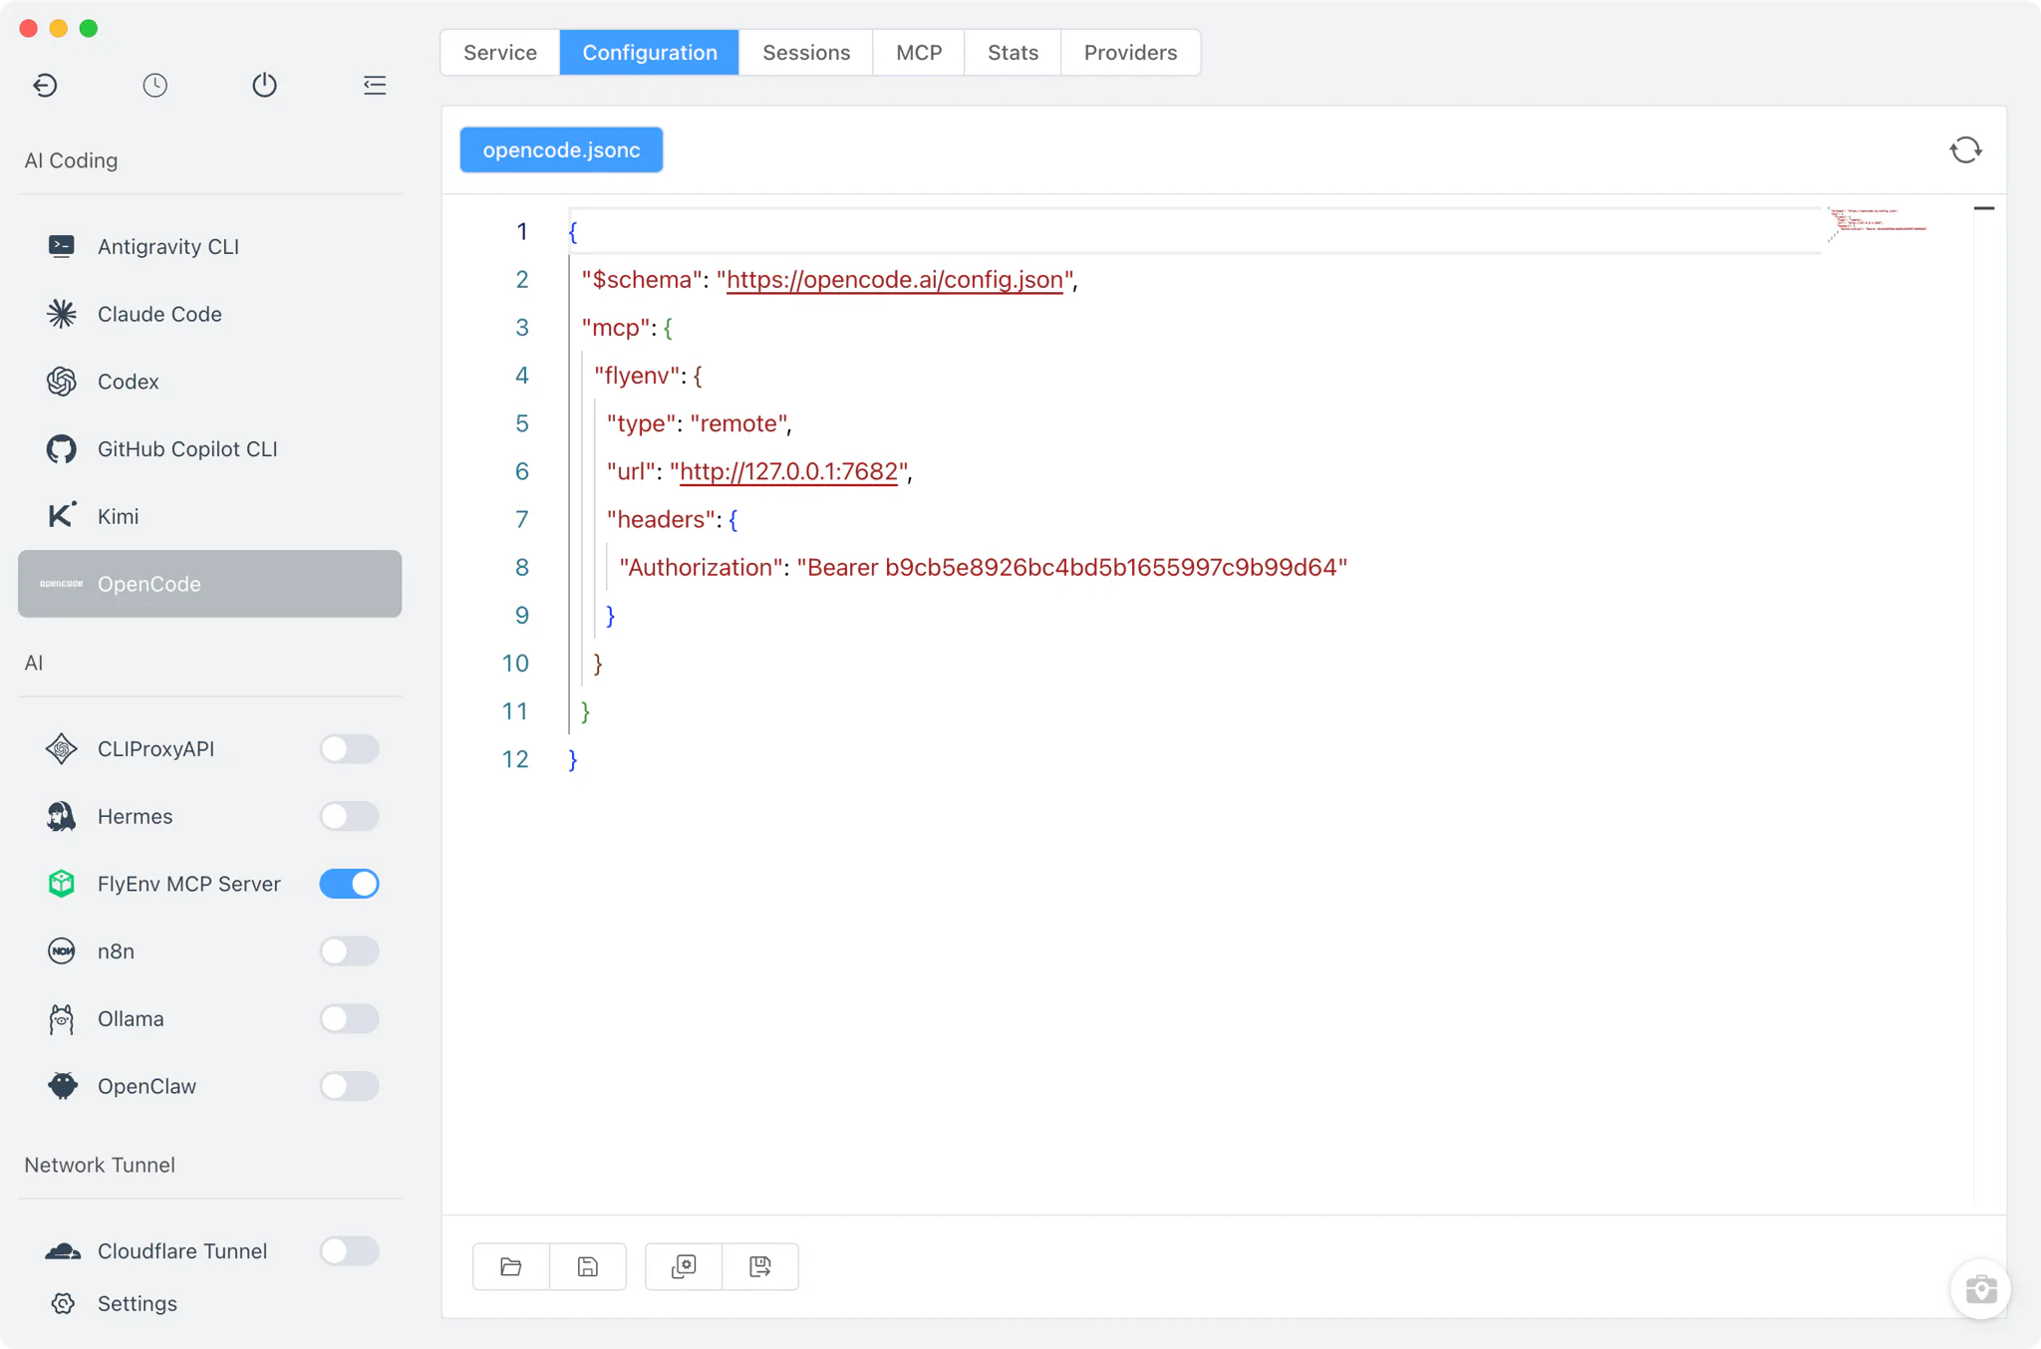Viewport: 2041px width, 1349px height.
Task: Open the Sessions tab
Action: (806, 52)
